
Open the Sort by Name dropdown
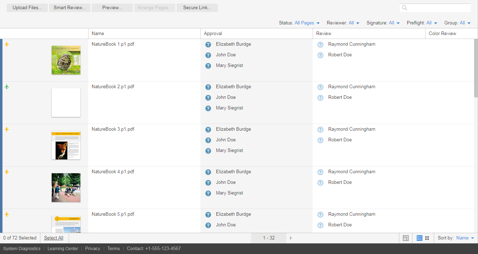coord(465,238)
